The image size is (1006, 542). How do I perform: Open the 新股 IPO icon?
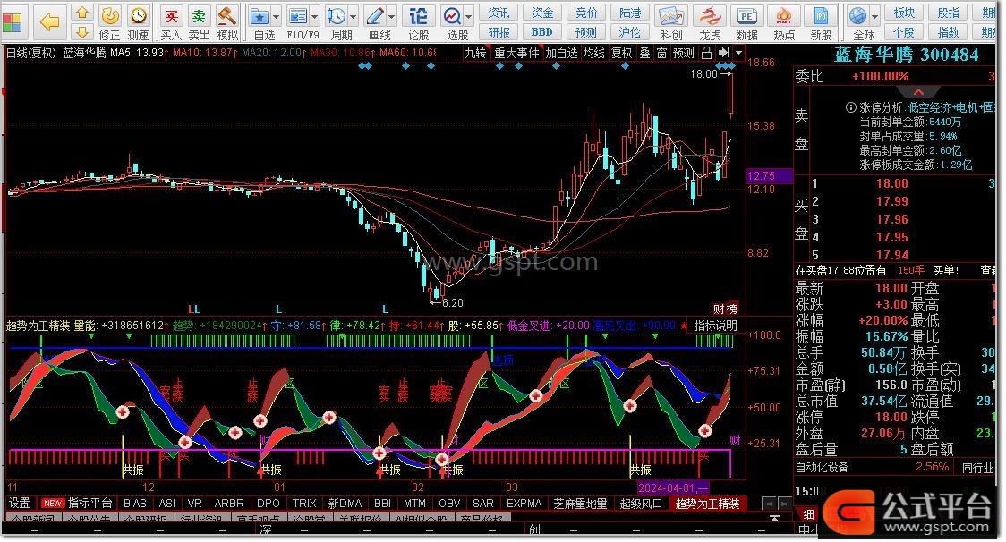coord(822,16)
